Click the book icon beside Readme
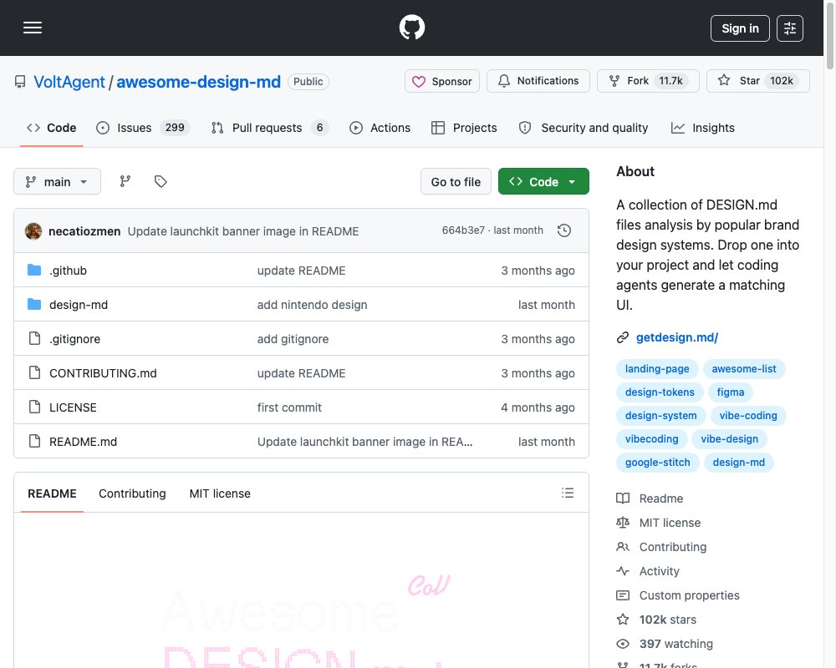 pos(623,498)
